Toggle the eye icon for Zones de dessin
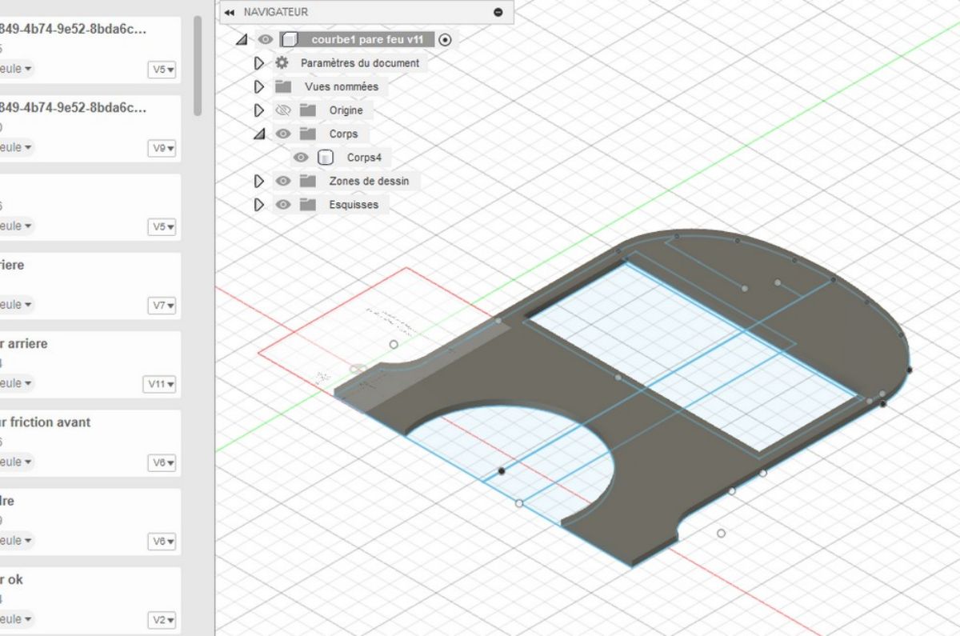 click(x=283, y=181)
